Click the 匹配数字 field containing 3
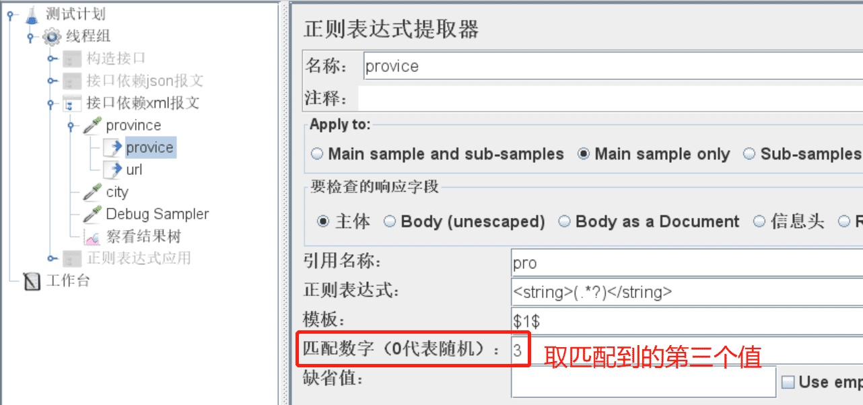 point(687,350)
